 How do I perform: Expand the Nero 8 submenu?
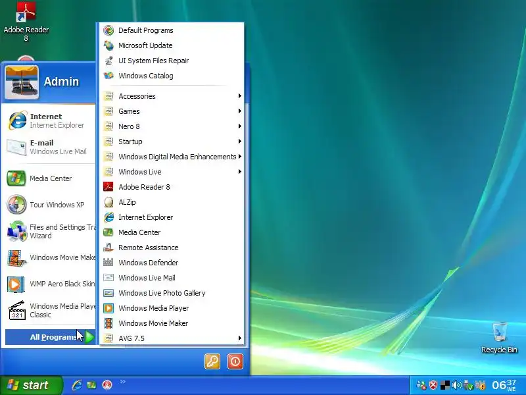point(172,126)
